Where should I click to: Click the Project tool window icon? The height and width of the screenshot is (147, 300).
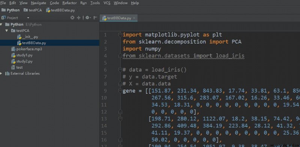pyautogui.click(x=3, y=18)
